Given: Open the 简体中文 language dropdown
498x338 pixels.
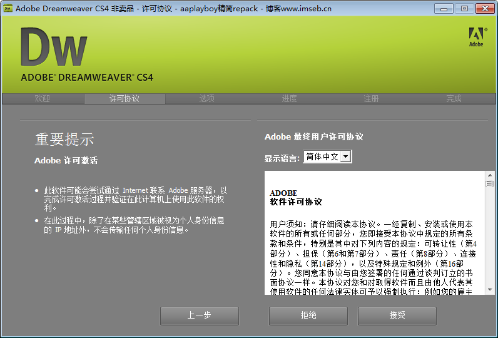Looking at the screenshot, I should (x=327, y=156).
